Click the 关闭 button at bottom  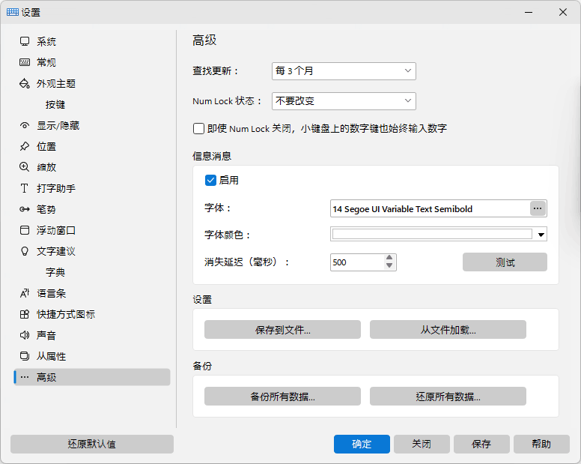[422, 444]
